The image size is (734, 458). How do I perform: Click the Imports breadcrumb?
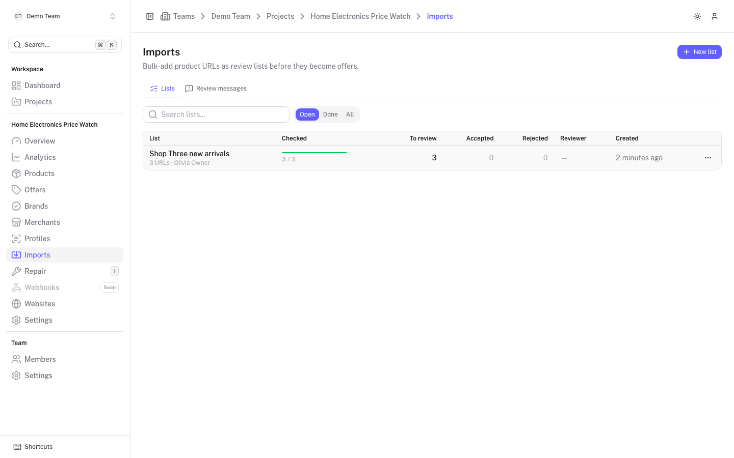[x=440, y=16]
